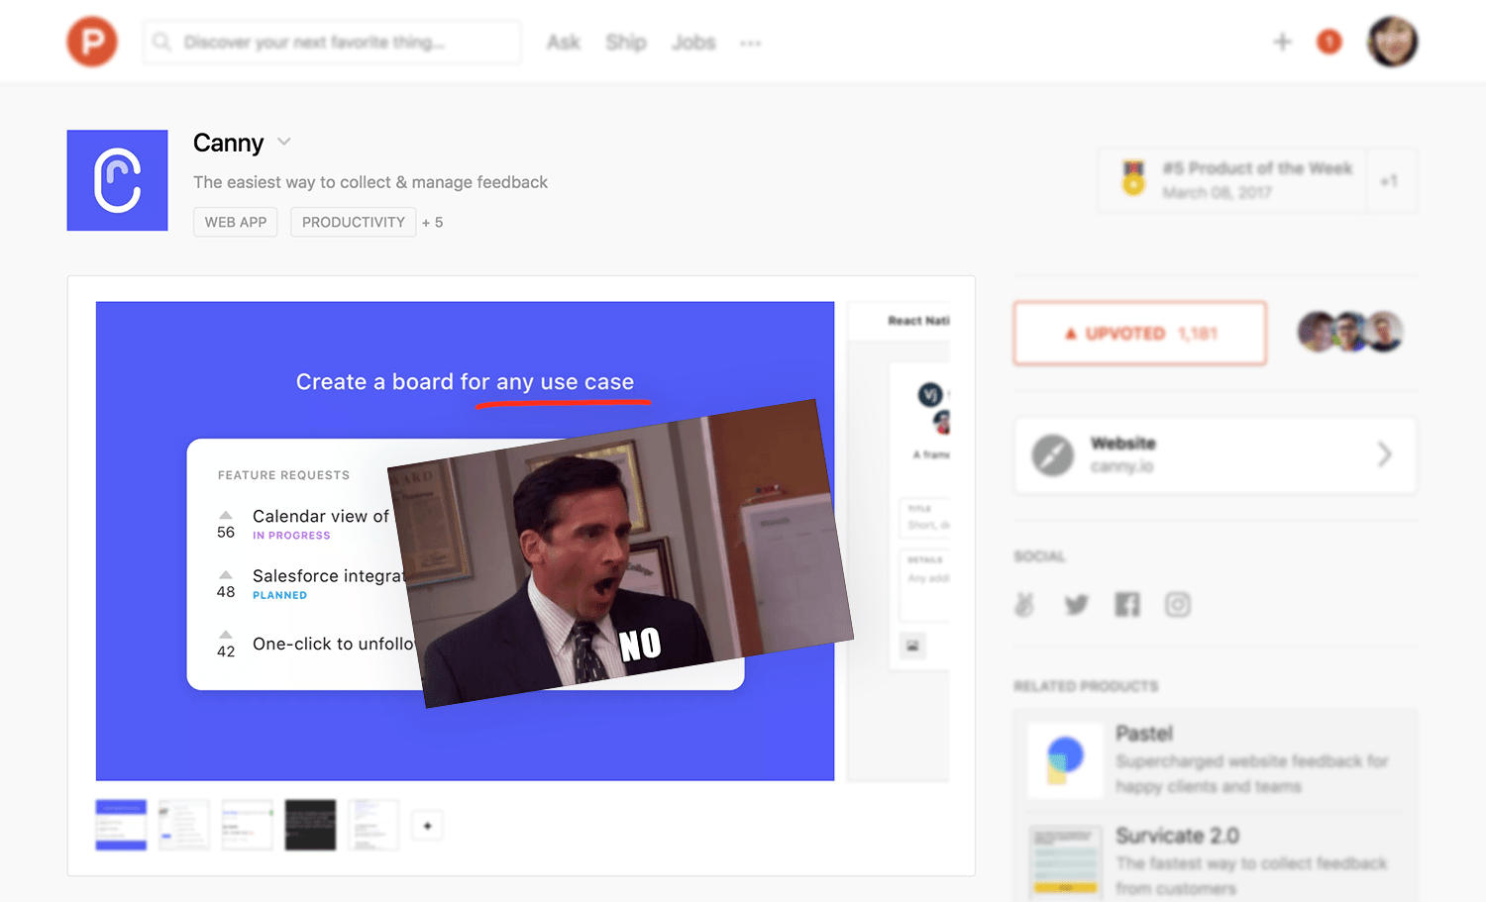Open the more options ellipsis menu
This screenshot has height=902, width=1486.
click(751, 44)
